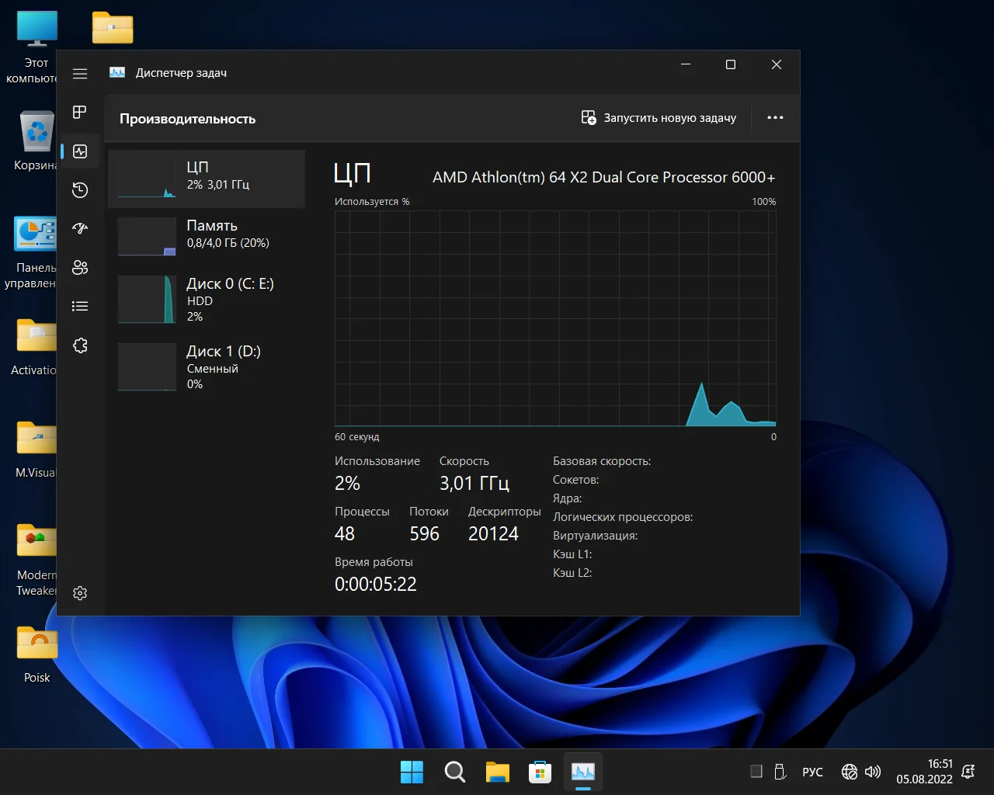This screenshot has height=795, width=994.
Task: Open the notifications bell icon
Action: pyautogui.click(x=968, y=772)
